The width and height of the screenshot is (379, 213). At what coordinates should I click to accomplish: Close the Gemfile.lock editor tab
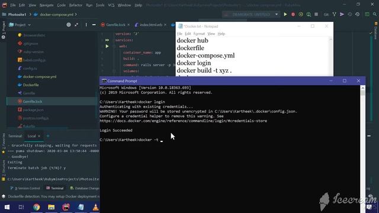coord(129,25)
